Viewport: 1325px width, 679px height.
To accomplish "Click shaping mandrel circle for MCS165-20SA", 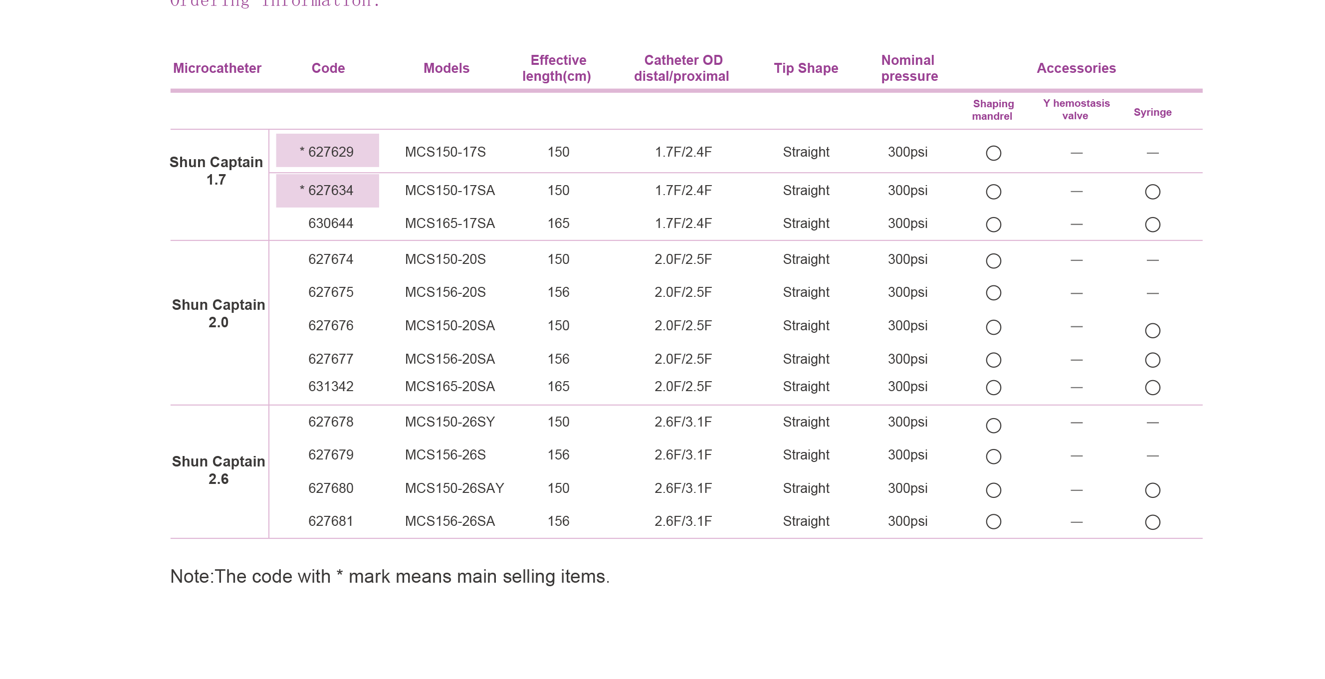I will [993, 387].
